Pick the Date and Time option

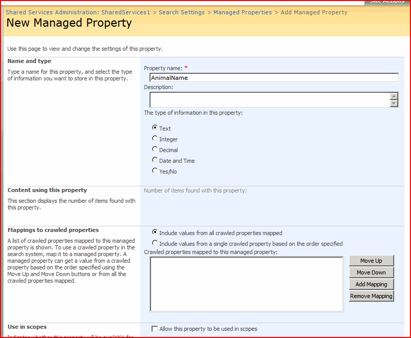click(x=155, y=160)
